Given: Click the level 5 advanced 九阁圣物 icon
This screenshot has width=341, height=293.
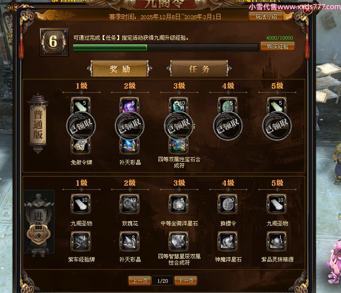Looking at the screenshot, I should [277, 204].
